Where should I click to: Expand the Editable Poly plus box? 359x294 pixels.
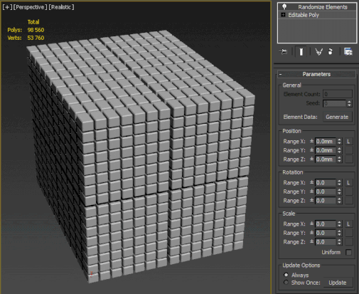coord(283,15)
